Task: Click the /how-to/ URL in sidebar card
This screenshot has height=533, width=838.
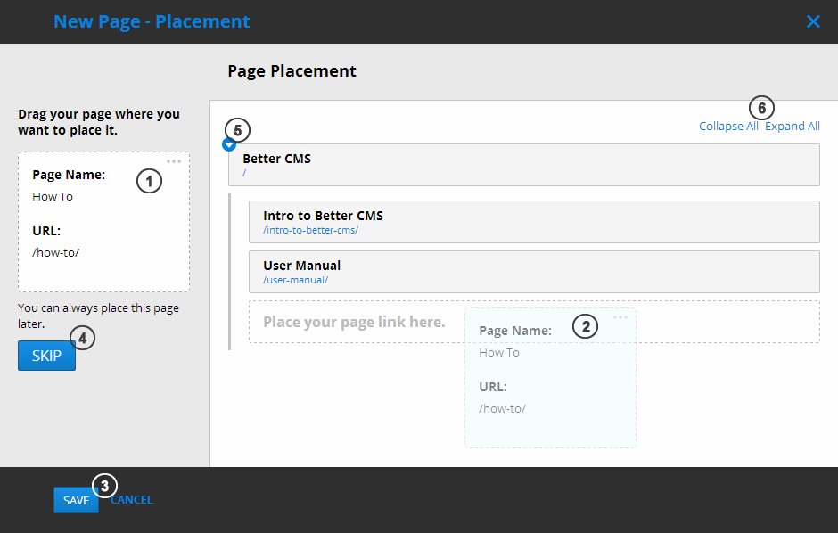Action: coord(55,252)
